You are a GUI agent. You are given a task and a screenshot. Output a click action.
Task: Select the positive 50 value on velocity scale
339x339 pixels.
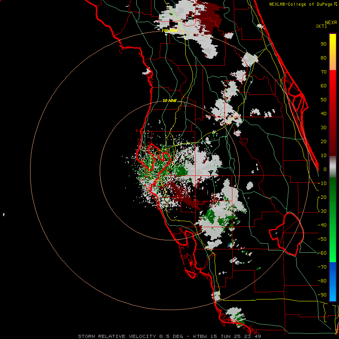(x=324, y=100)
